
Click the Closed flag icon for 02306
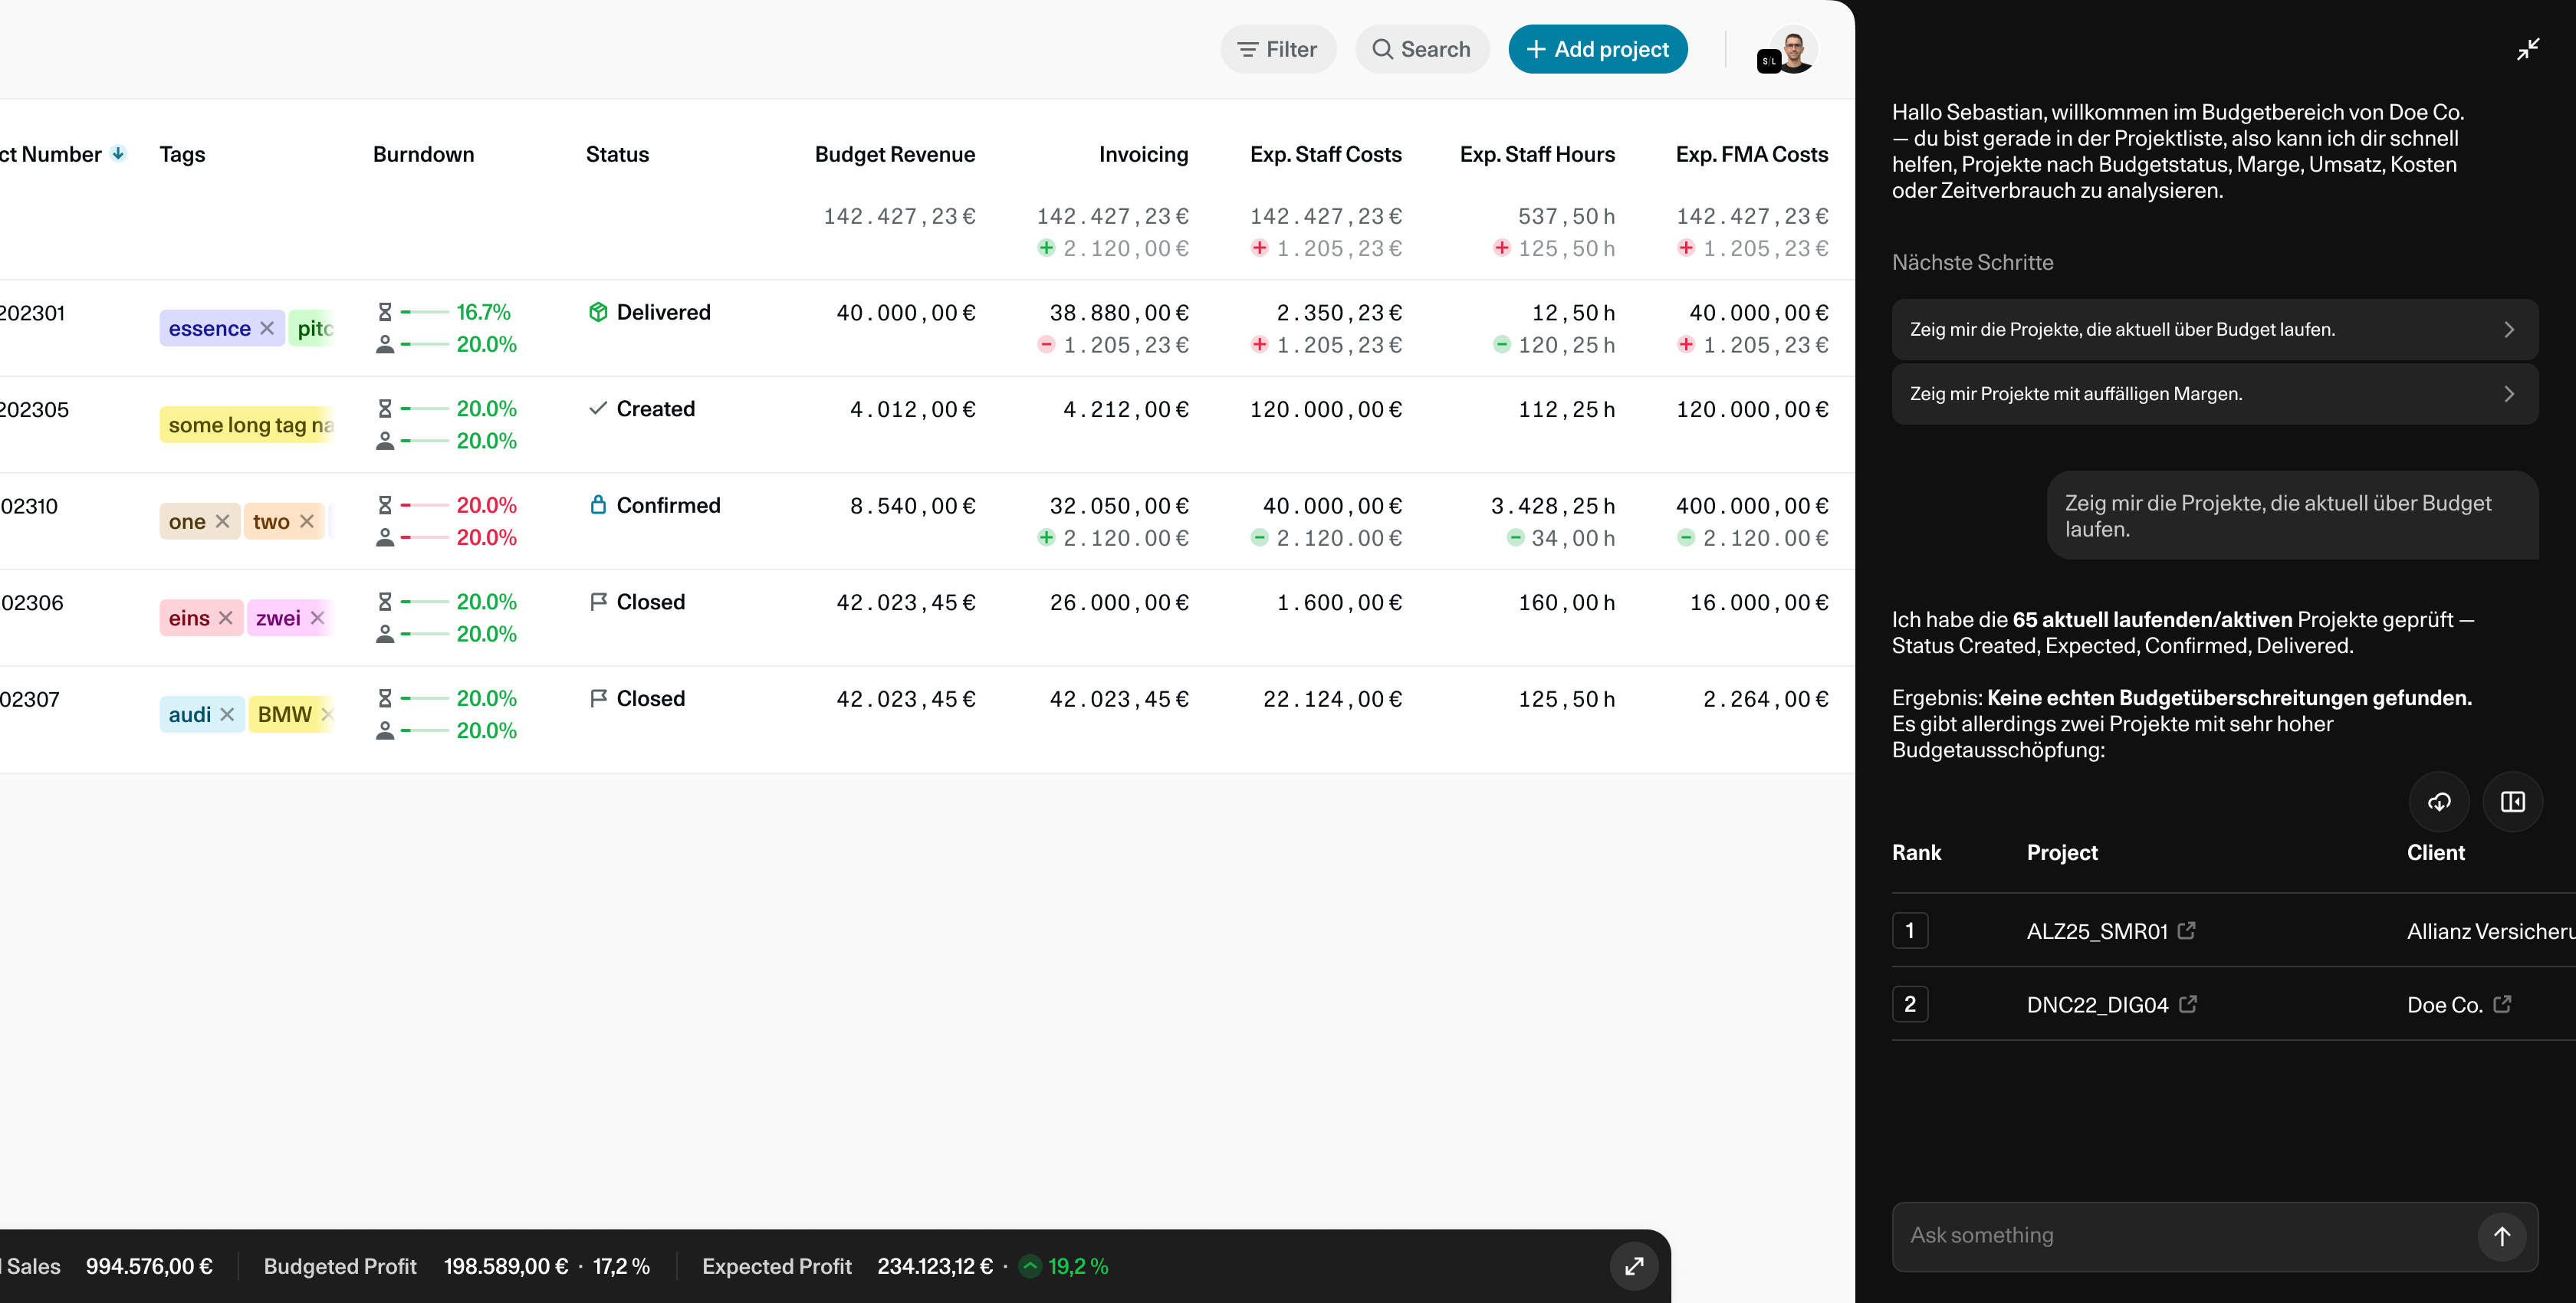point(598,602)
